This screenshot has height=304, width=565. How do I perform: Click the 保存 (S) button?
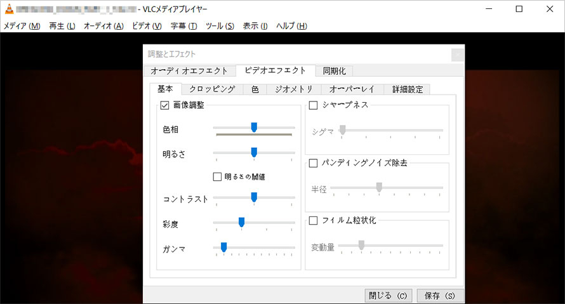coord(440,296)
